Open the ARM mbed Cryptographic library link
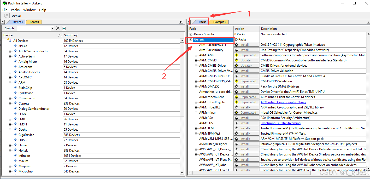The width and height of the screenshot is (370, 179). click(283, 102)
